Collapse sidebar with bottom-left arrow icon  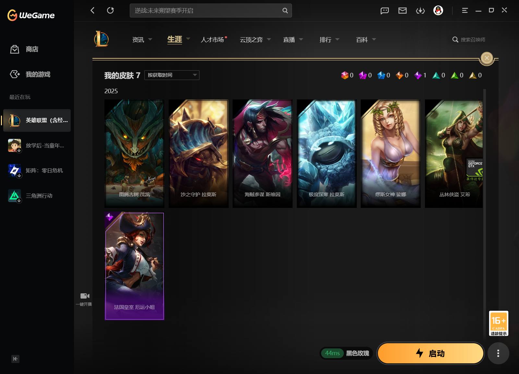15,359
